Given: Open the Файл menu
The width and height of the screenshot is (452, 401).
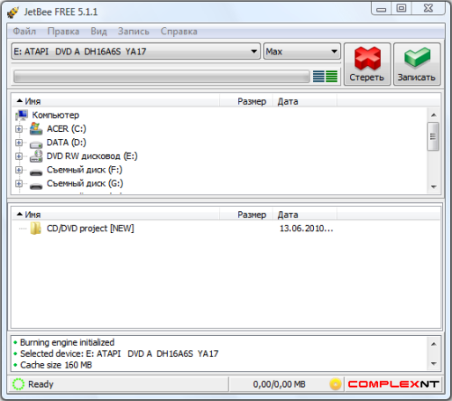Looking at the screenshot, I should point(25,32).
